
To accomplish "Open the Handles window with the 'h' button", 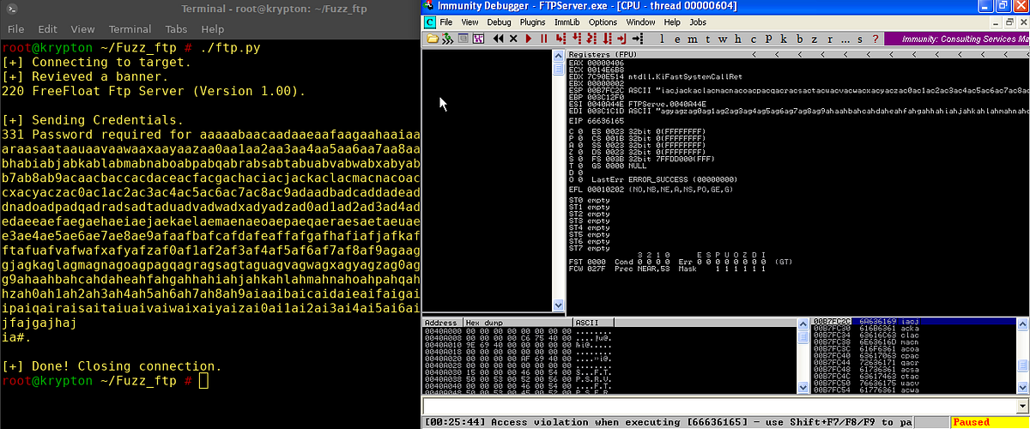I will pyautogui.click(x=738, y=39).
